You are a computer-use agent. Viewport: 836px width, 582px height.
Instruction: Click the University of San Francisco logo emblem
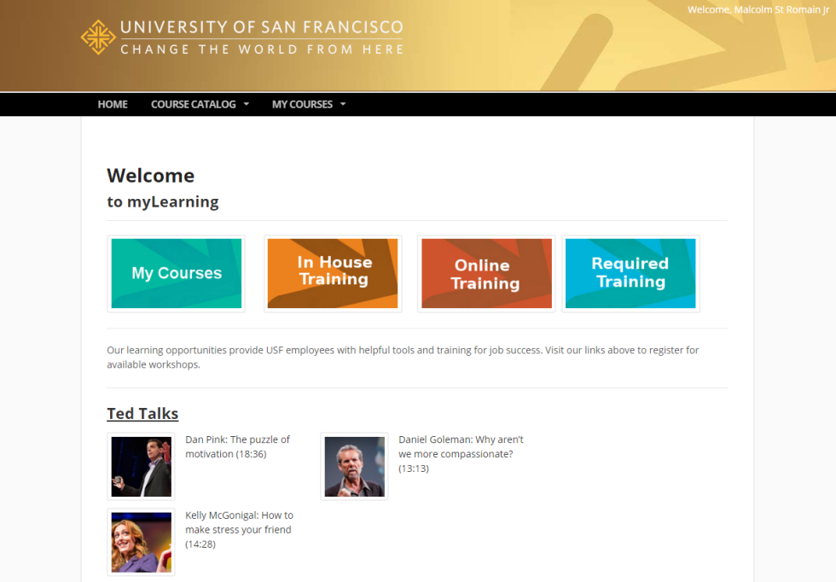point(98,38)
